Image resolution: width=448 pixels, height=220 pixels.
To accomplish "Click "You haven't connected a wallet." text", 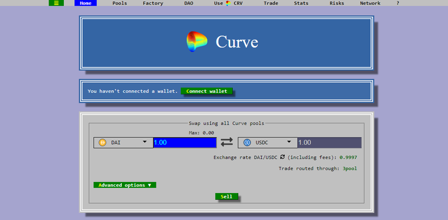I will pos(133,91).
